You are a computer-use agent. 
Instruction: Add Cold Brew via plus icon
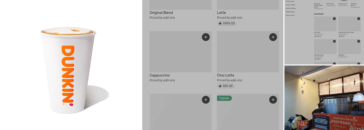(x=359, y=41)
